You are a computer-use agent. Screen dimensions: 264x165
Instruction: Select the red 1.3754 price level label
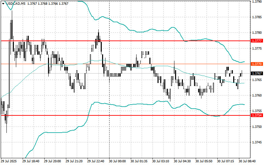pyautogui.click(x=257, y=115)
